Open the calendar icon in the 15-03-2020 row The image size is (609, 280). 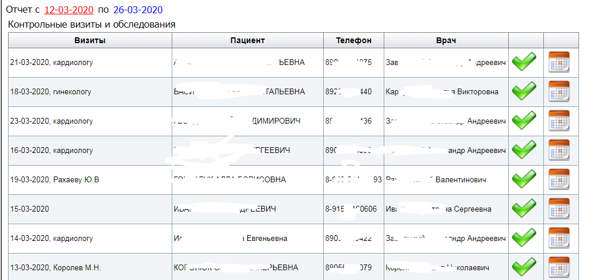click(x=559, y=209)
